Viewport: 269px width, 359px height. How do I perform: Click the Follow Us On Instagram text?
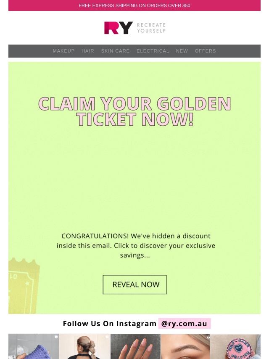pos(109,324)
